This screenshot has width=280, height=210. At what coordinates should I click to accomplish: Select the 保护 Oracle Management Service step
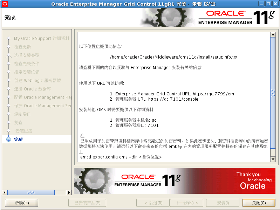tap(43, 106)
